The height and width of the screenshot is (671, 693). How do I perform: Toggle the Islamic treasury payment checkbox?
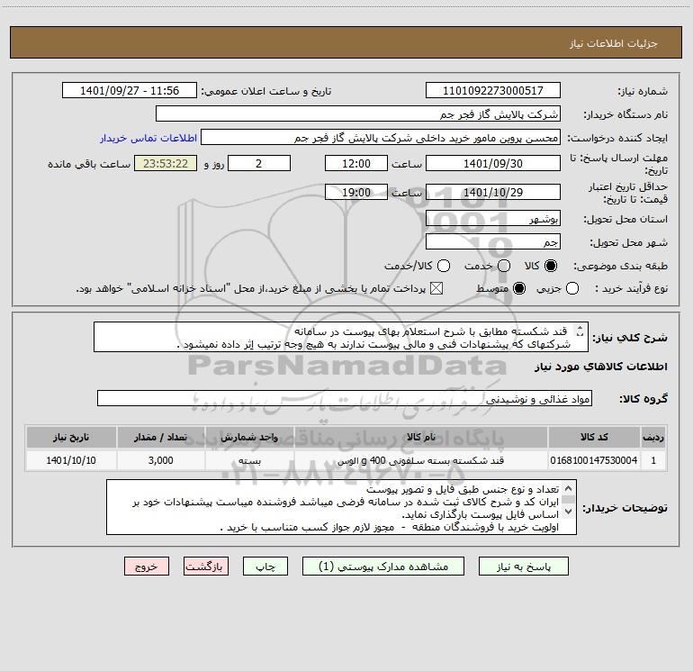(436, 288)
